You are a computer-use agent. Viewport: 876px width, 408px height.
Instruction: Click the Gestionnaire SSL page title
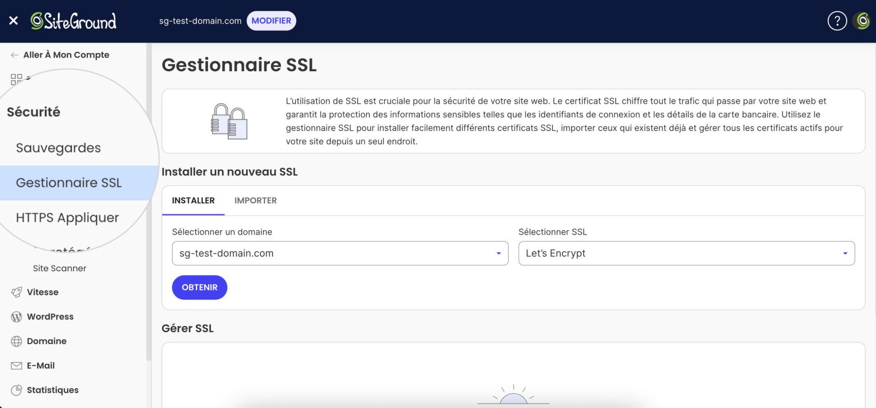tap(239, 65)
